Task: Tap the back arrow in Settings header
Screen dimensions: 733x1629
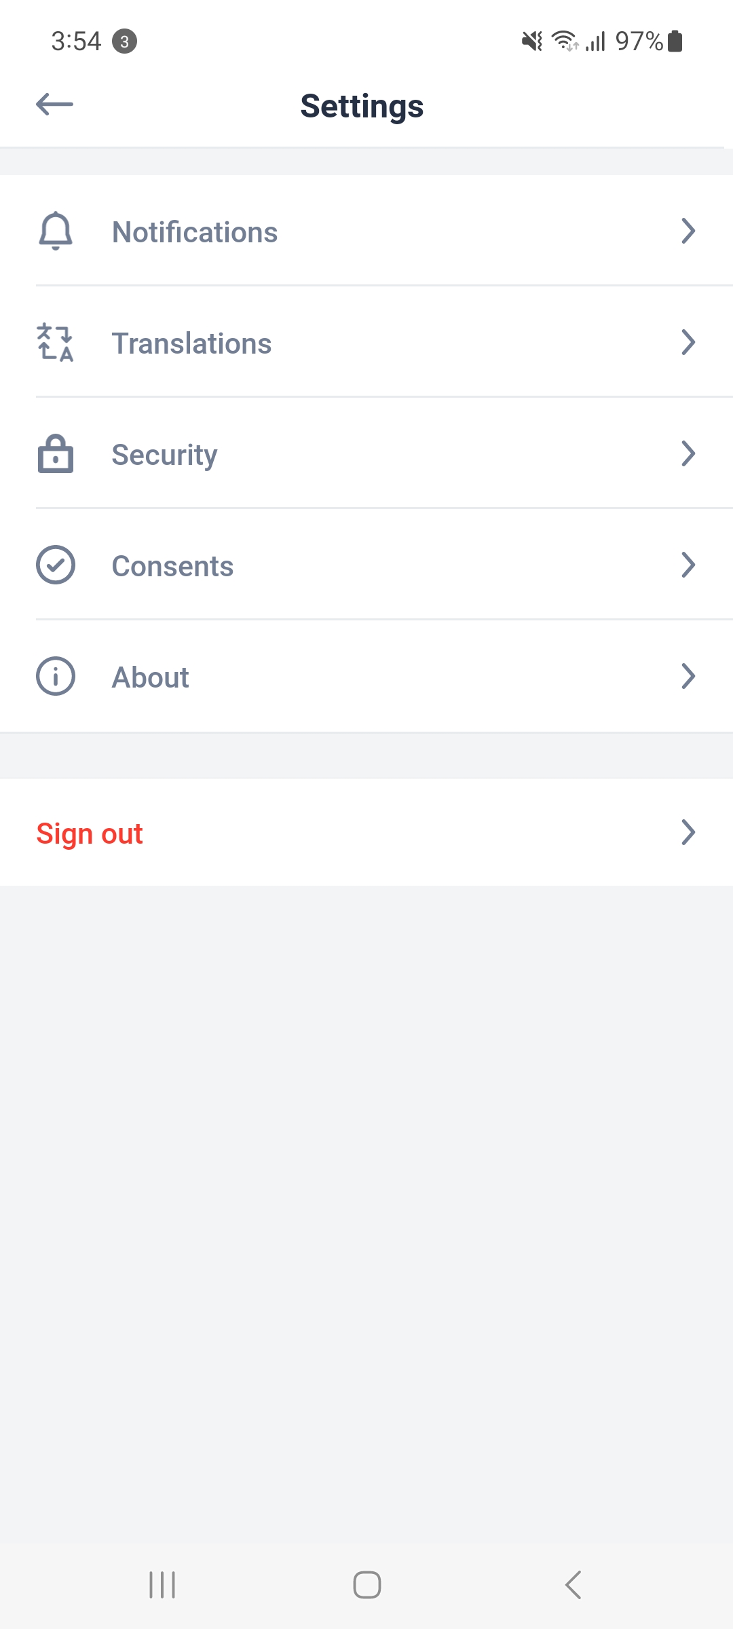Action: pos(54,105)
